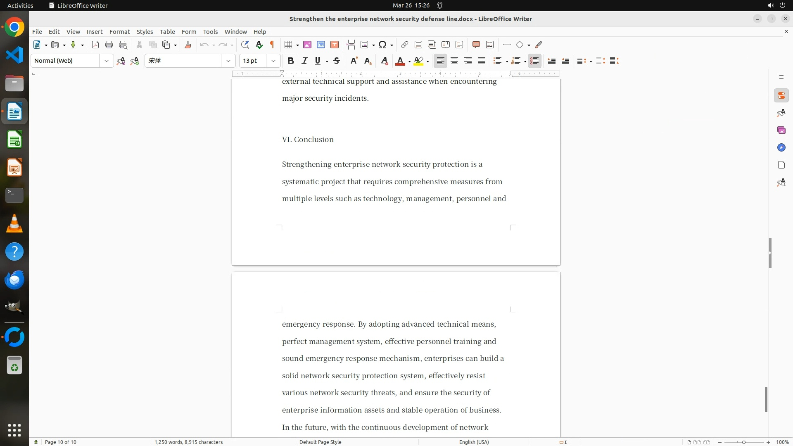Click English (USA) language in status bar
Screen dimensions: 793x446
pos(474,442)
